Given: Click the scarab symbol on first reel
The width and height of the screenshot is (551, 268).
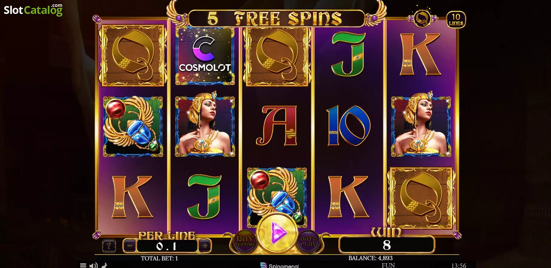Looking at the screenshot, I should click(133, 126).
